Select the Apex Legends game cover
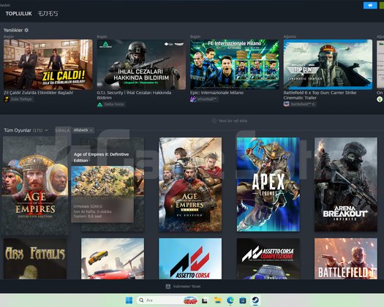Image resolution: width=384 pixels, height=307 pixels. (x=268, y=184)
